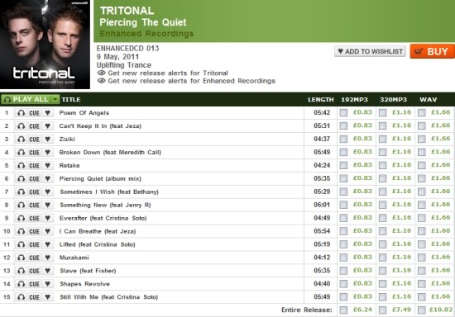Cue Sometimes I Wish (feat Bethany)
The image size is (455, 317).
(x=34, y=192)
